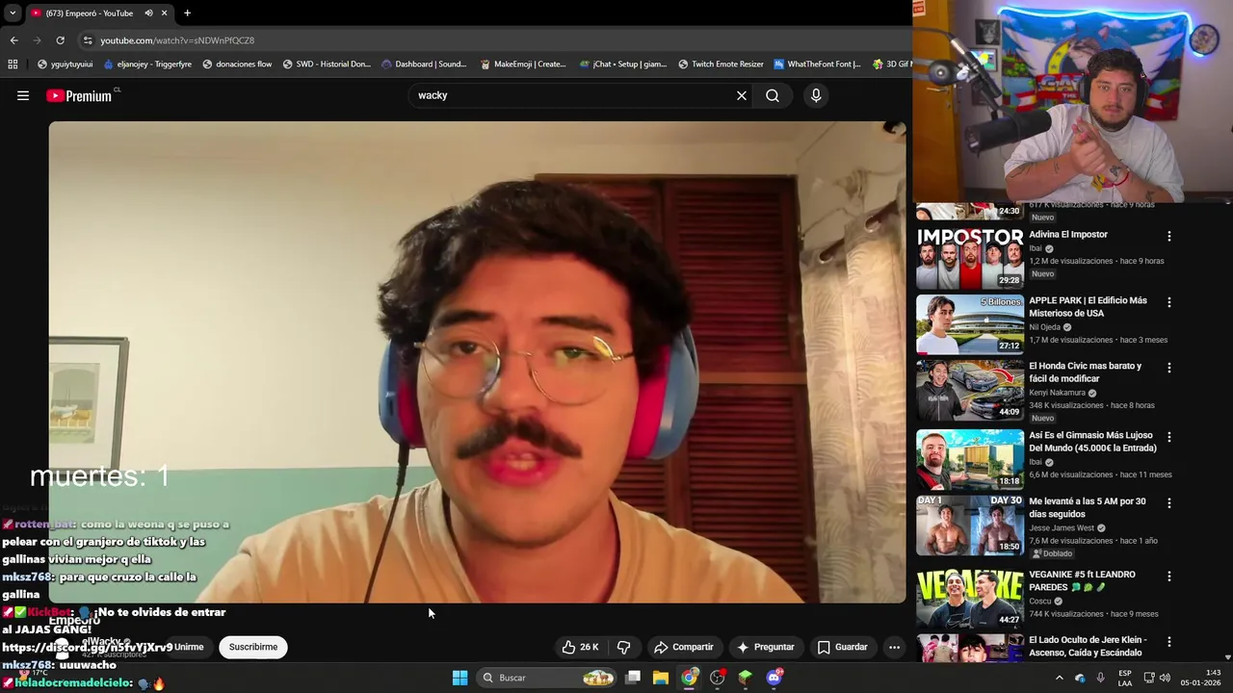The image size is (1233, 693).
Task: Open the Windows Start menu
Action: [459, 678]
